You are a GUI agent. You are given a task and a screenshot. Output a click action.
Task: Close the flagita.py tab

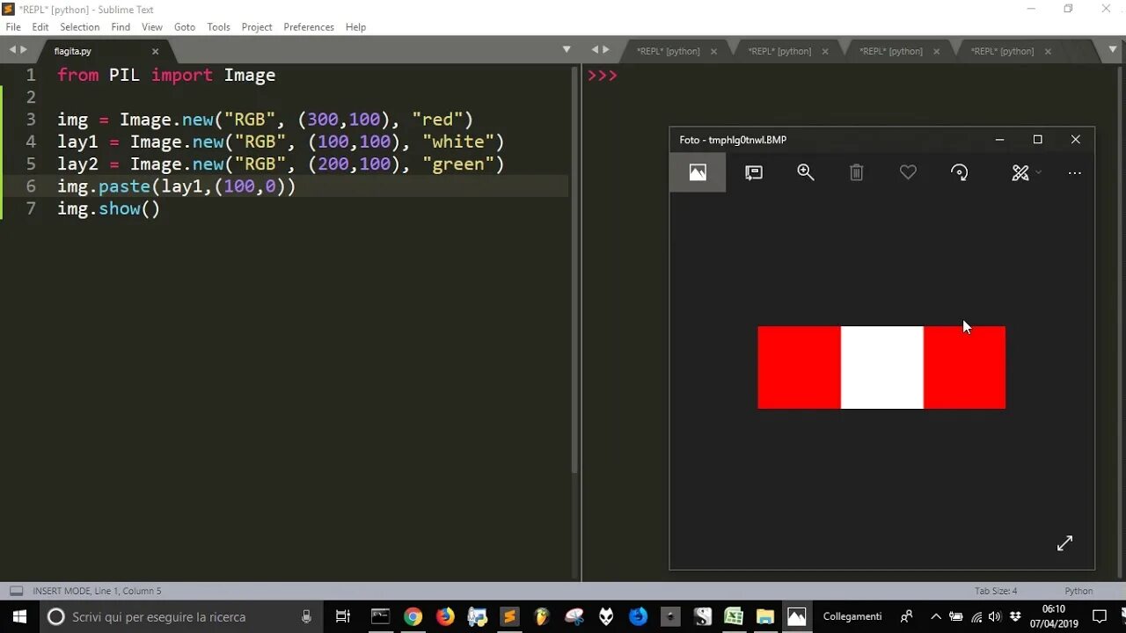(155, 52)
